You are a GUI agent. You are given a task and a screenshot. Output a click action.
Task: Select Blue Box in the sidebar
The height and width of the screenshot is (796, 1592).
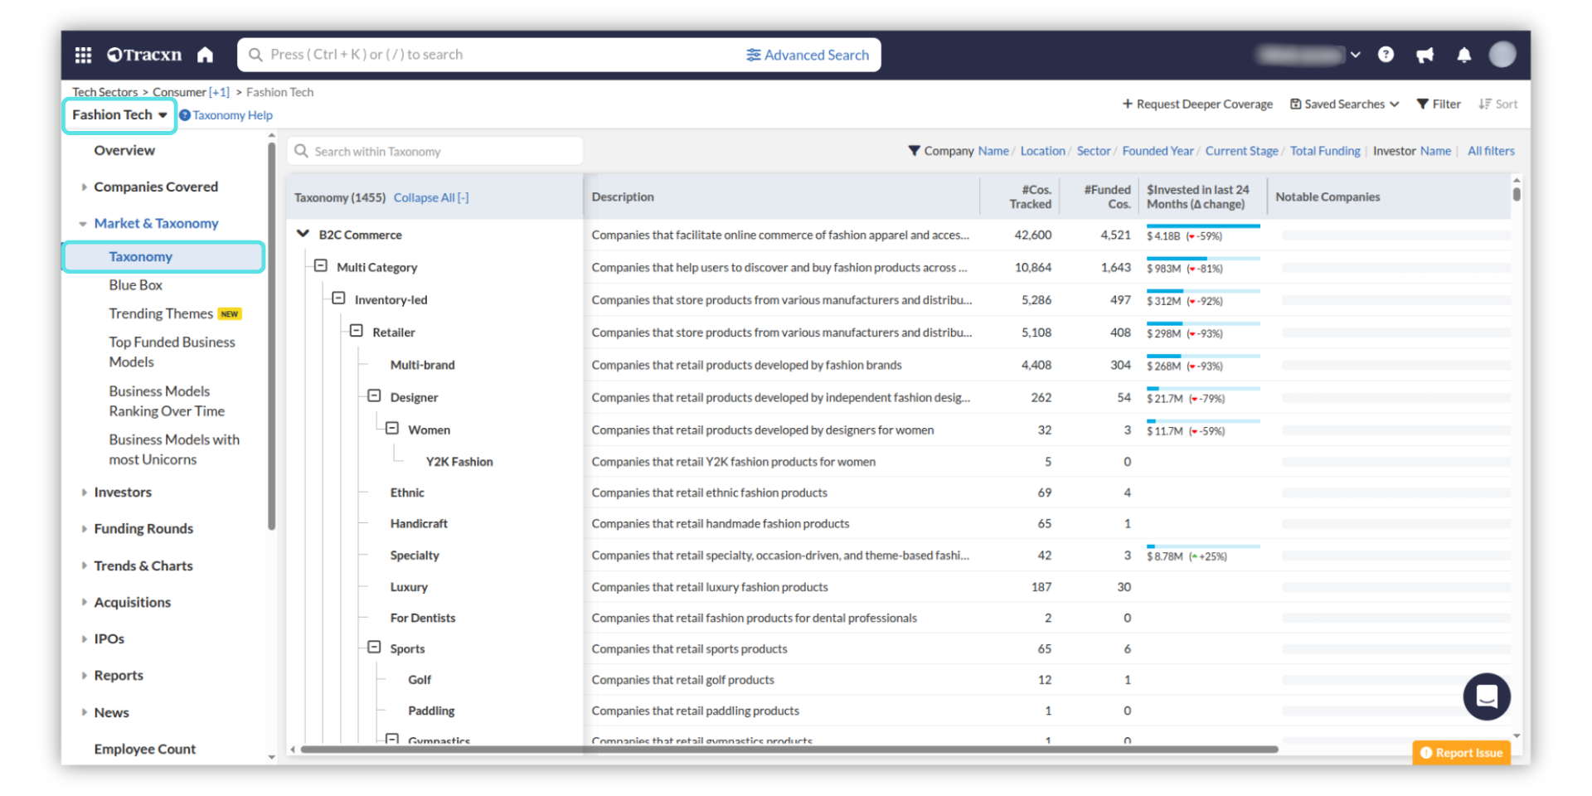[135, 285]
